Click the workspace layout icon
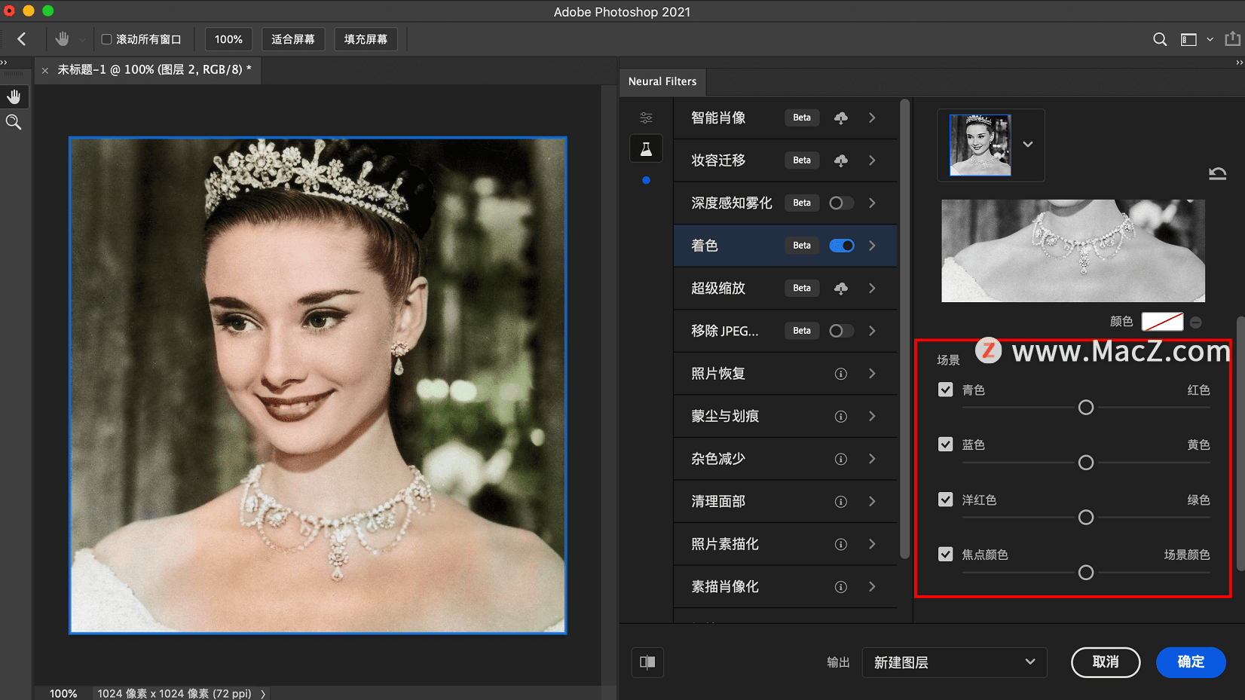The image size is (1245, 700). click(1188, 39)
